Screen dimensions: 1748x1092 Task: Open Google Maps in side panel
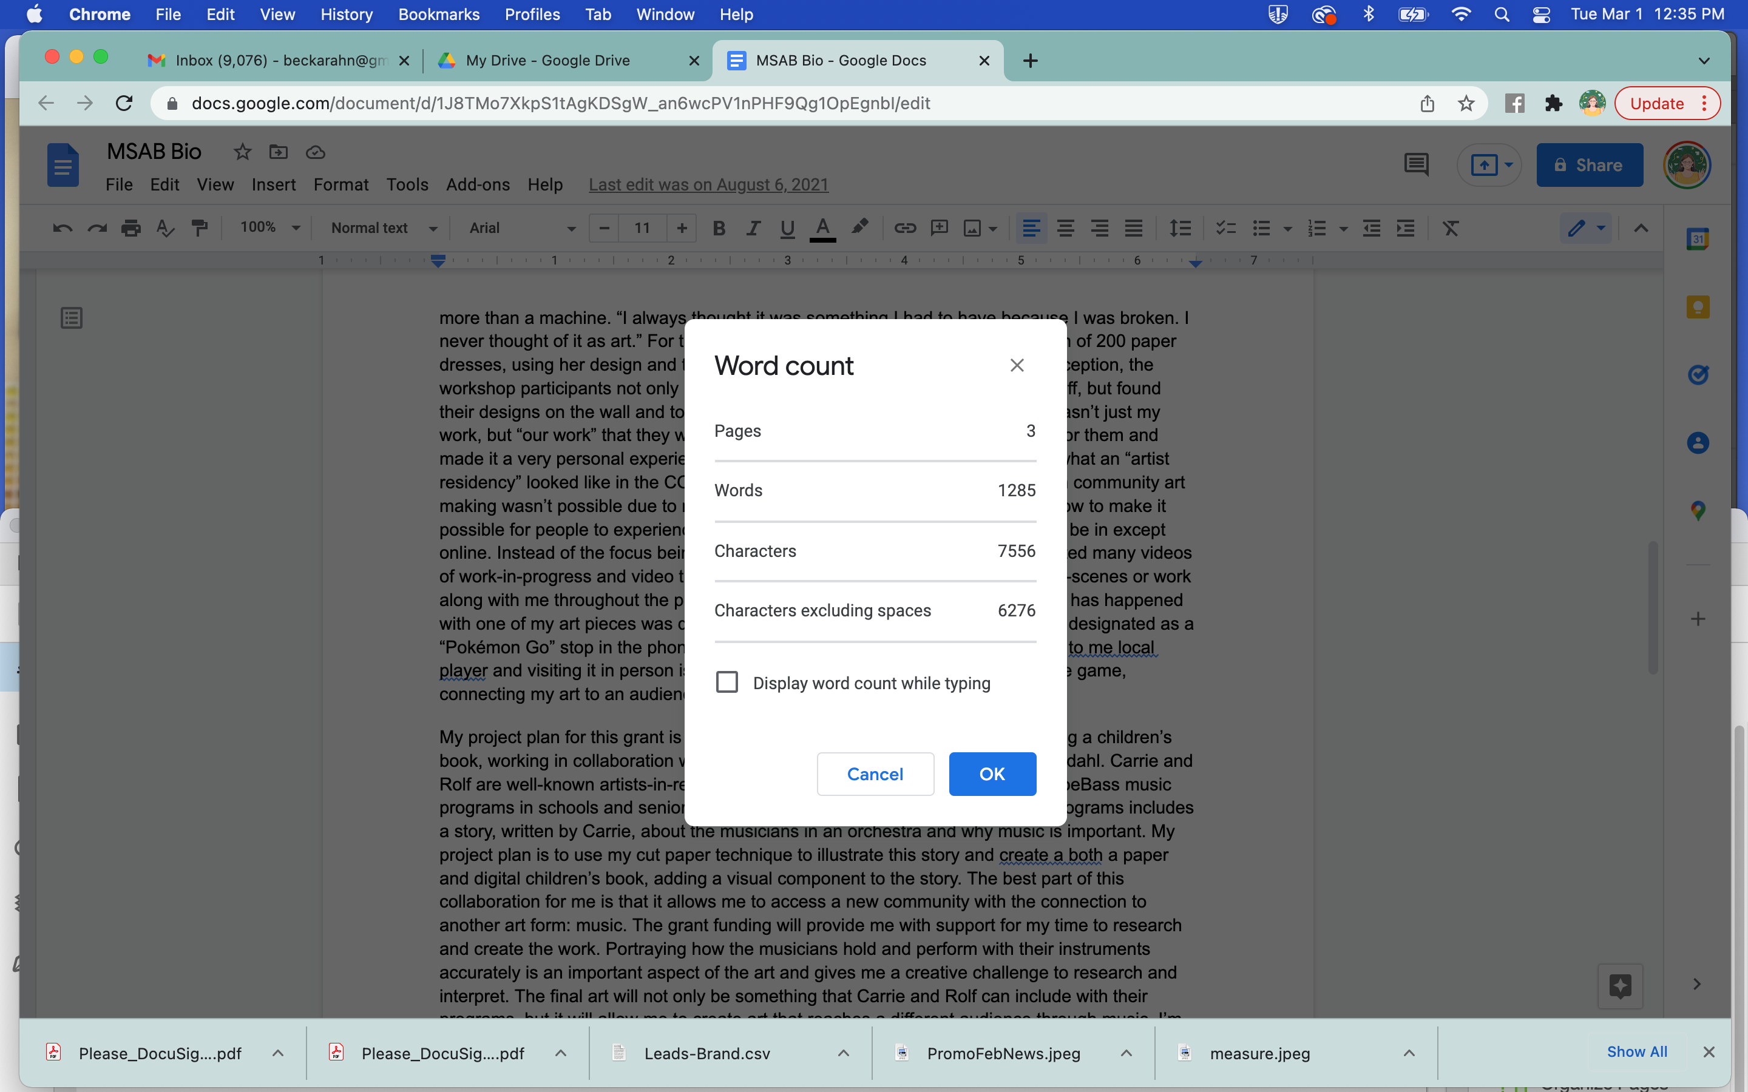pos(1698,511)
